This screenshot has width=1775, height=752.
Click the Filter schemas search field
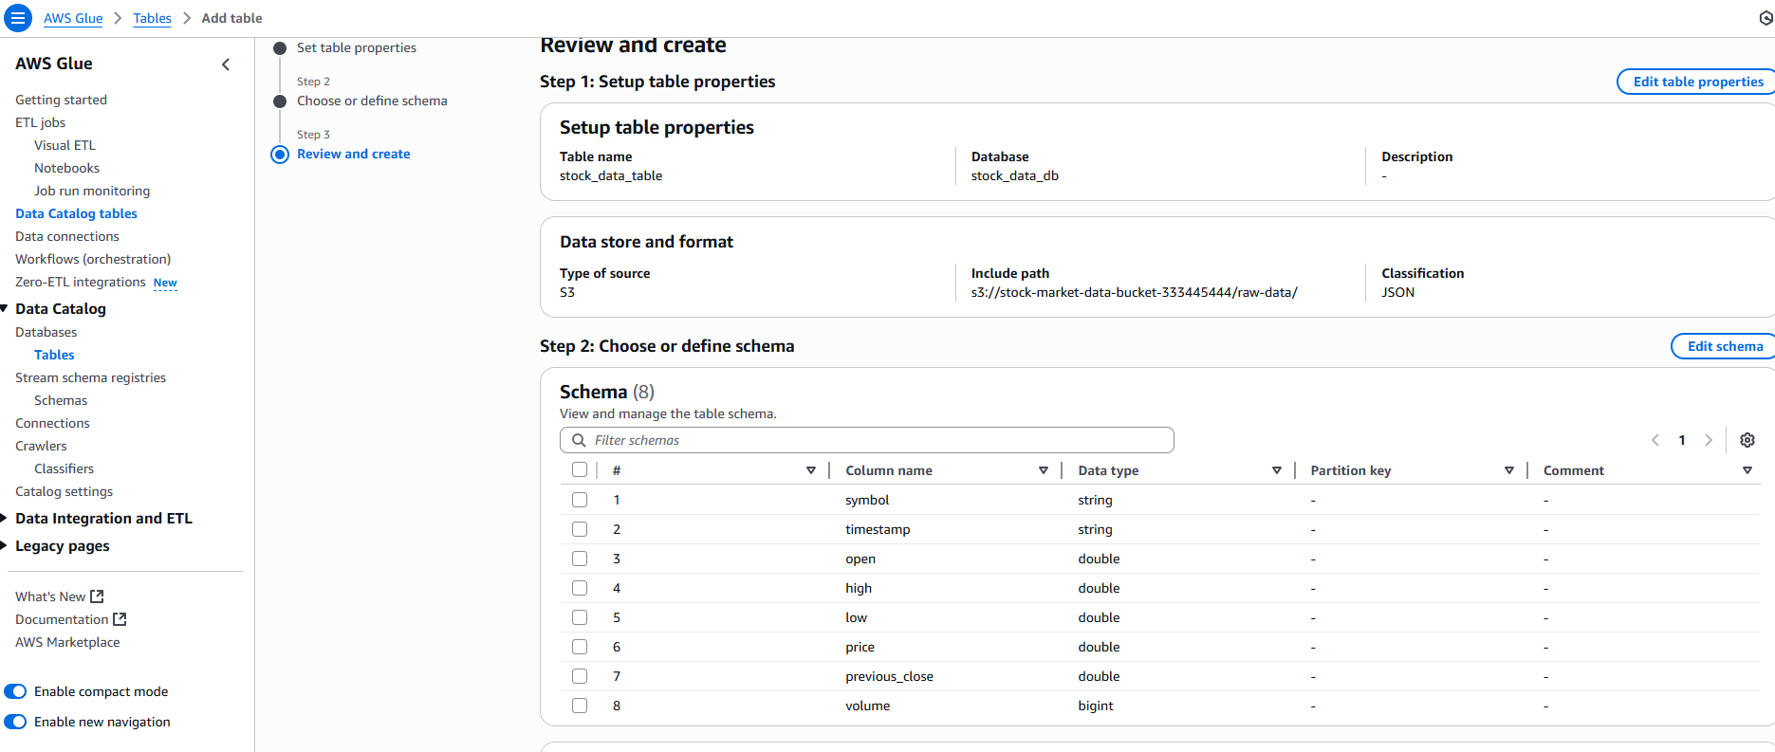(x=867, y=440)
